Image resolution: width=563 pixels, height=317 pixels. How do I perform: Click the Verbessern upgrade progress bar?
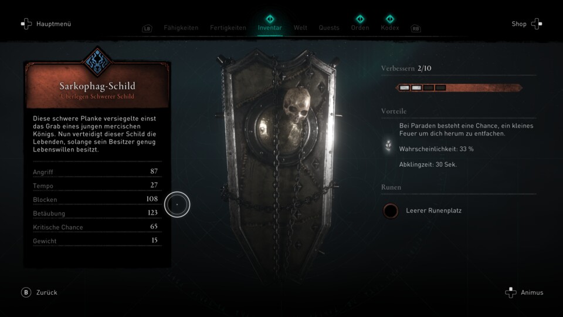pyautogui.click(x=459, y=87)
